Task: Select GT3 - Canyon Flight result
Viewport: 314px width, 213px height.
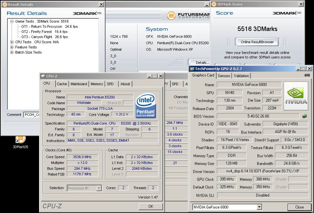Action: [45, 37]
